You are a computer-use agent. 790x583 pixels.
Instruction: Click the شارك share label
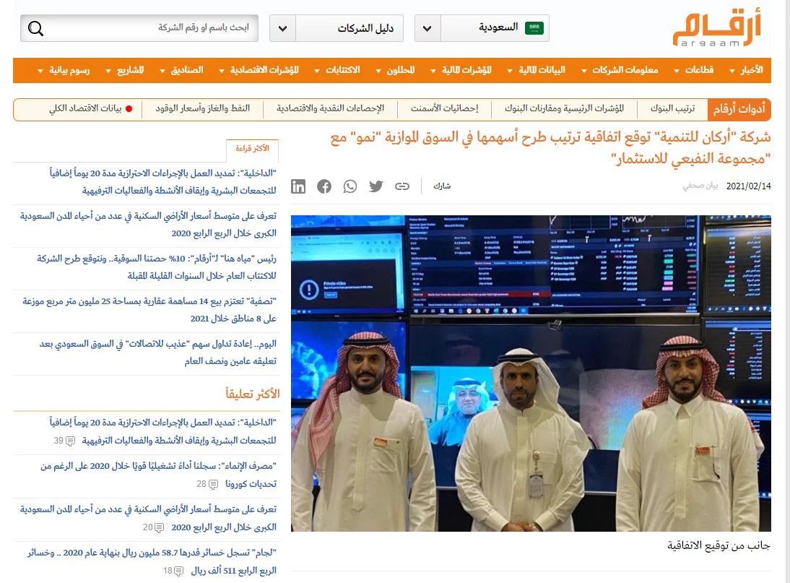pyautogui.click(x=442, y=186)
